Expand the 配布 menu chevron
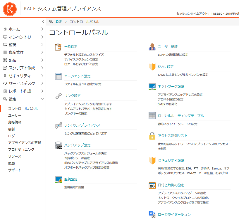 pos(42,60)
